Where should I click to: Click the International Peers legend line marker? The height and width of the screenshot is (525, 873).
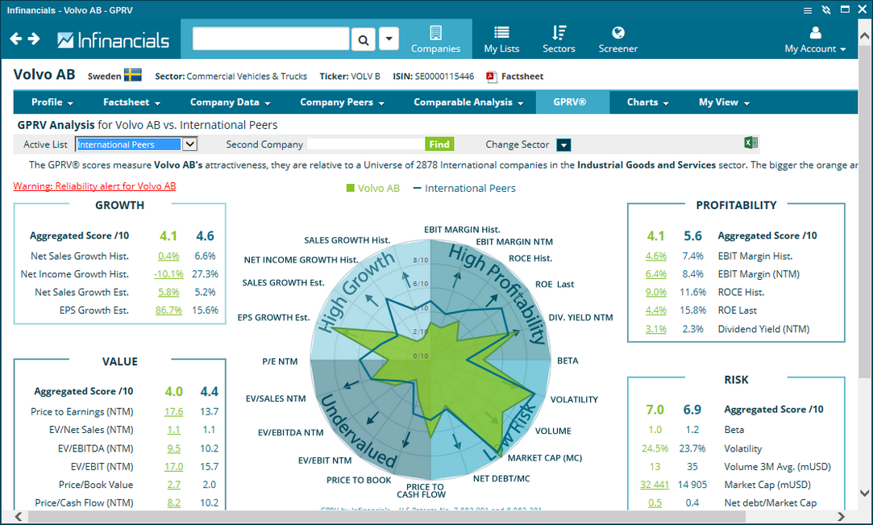click(x=417, y=188)
